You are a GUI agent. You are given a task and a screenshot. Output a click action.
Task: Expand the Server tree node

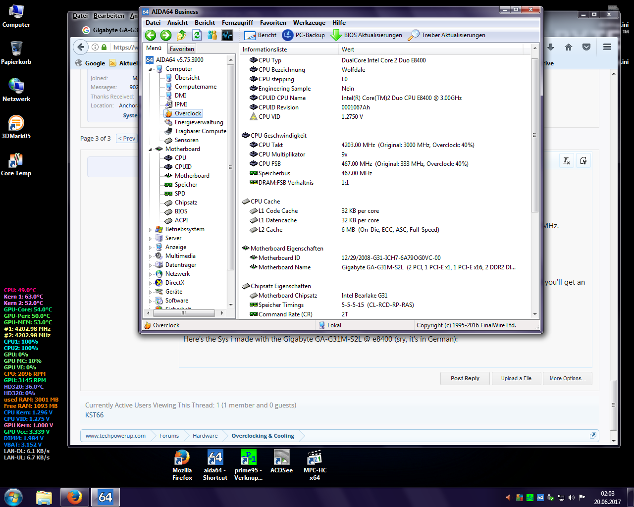point(151,238)
